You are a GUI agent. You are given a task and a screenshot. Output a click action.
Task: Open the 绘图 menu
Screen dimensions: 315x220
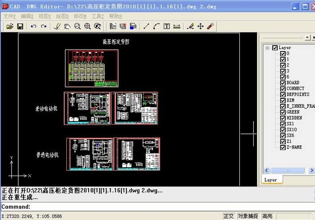[x=62, y=16]
